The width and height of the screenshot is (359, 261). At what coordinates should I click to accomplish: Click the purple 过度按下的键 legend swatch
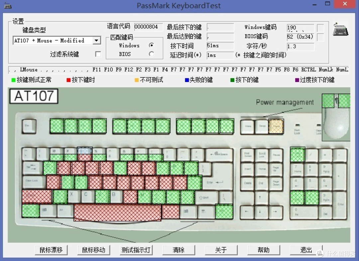click(297, 80)
